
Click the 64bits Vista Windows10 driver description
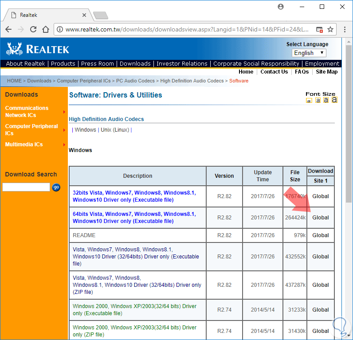click(x=134, y=218)
